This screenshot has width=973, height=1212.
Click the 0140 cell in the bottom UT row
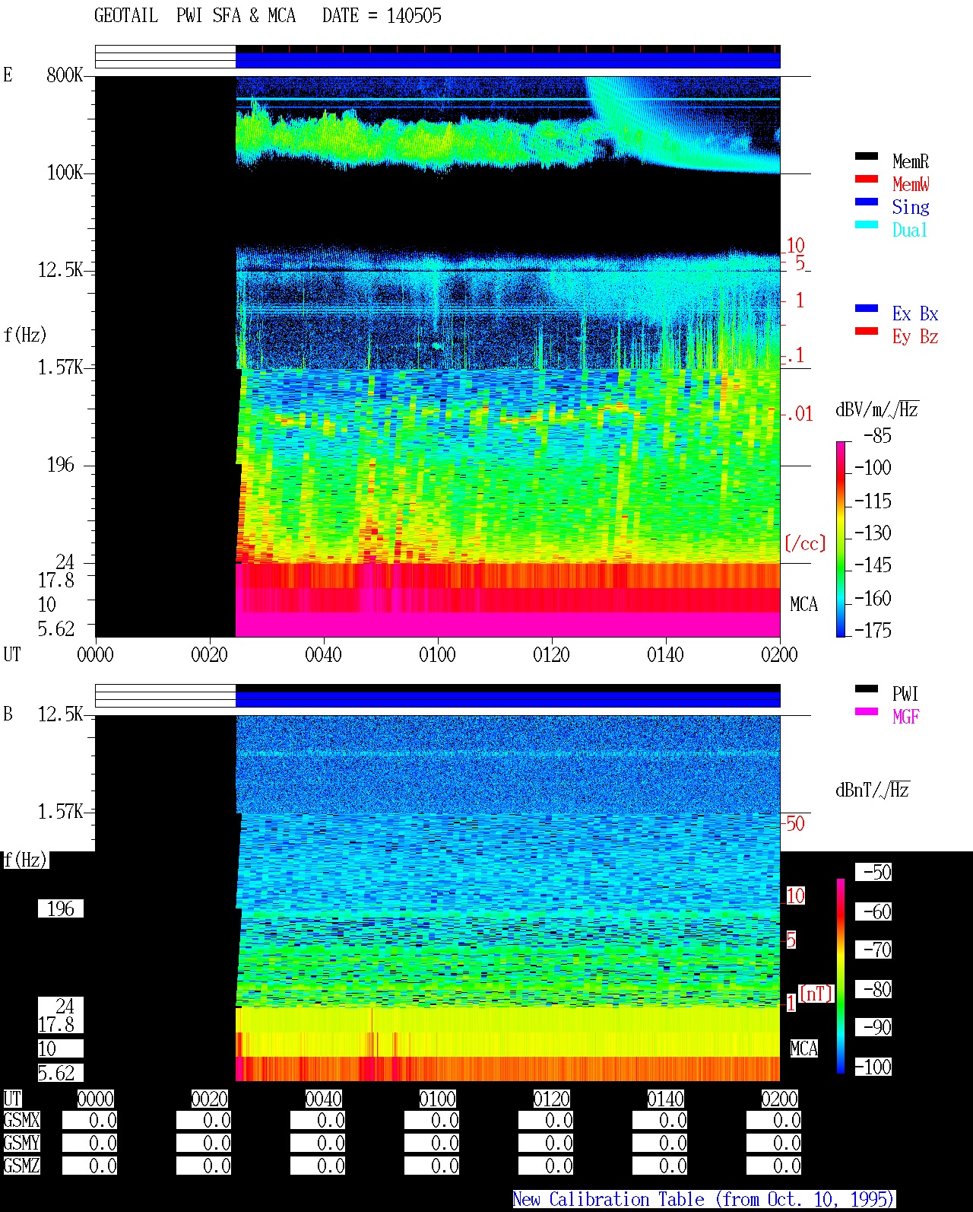click(665, 1099)
